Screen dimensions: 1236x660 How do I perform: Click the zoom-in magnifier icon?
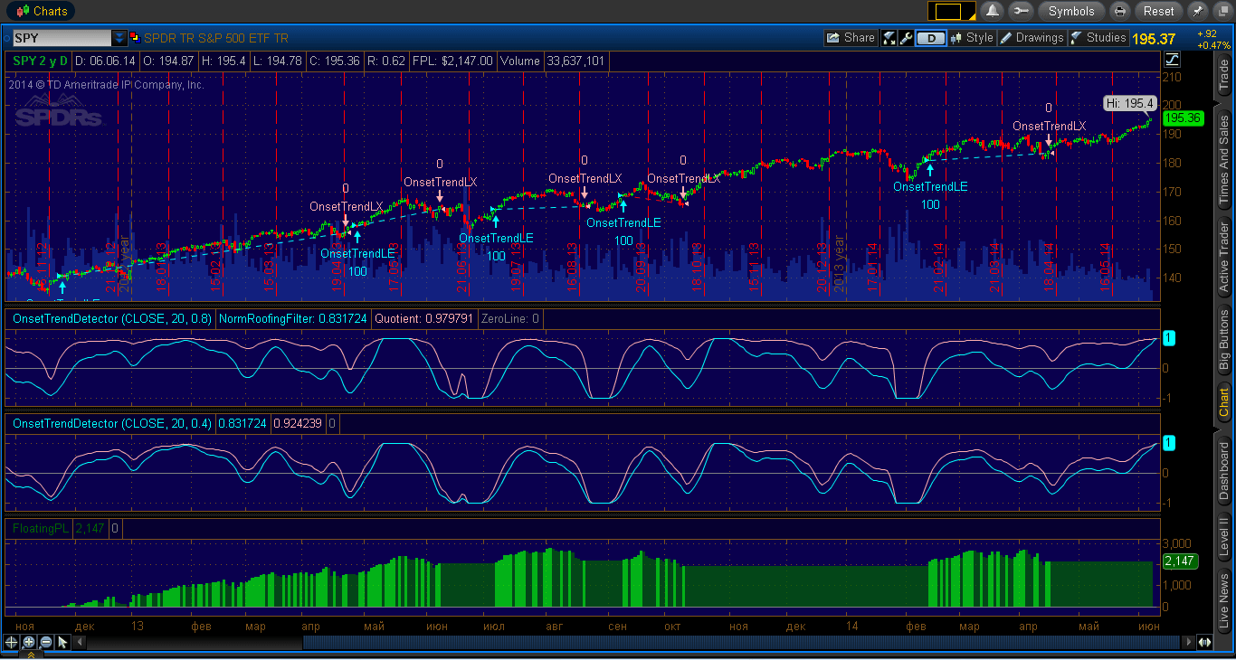point(28,642)
